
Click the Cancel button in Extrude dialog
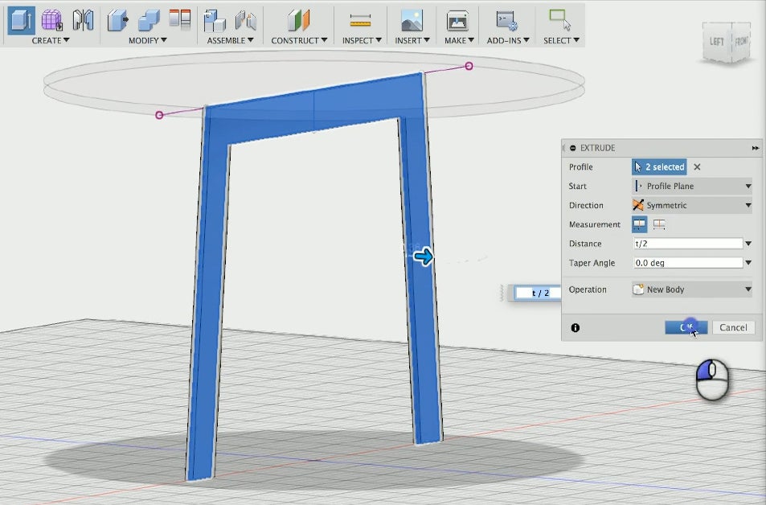(733, 327)
